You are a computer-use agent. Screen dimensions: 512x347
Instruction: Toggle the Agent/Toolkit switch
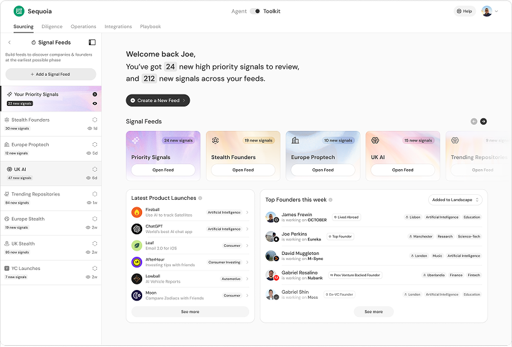point(255,11)
